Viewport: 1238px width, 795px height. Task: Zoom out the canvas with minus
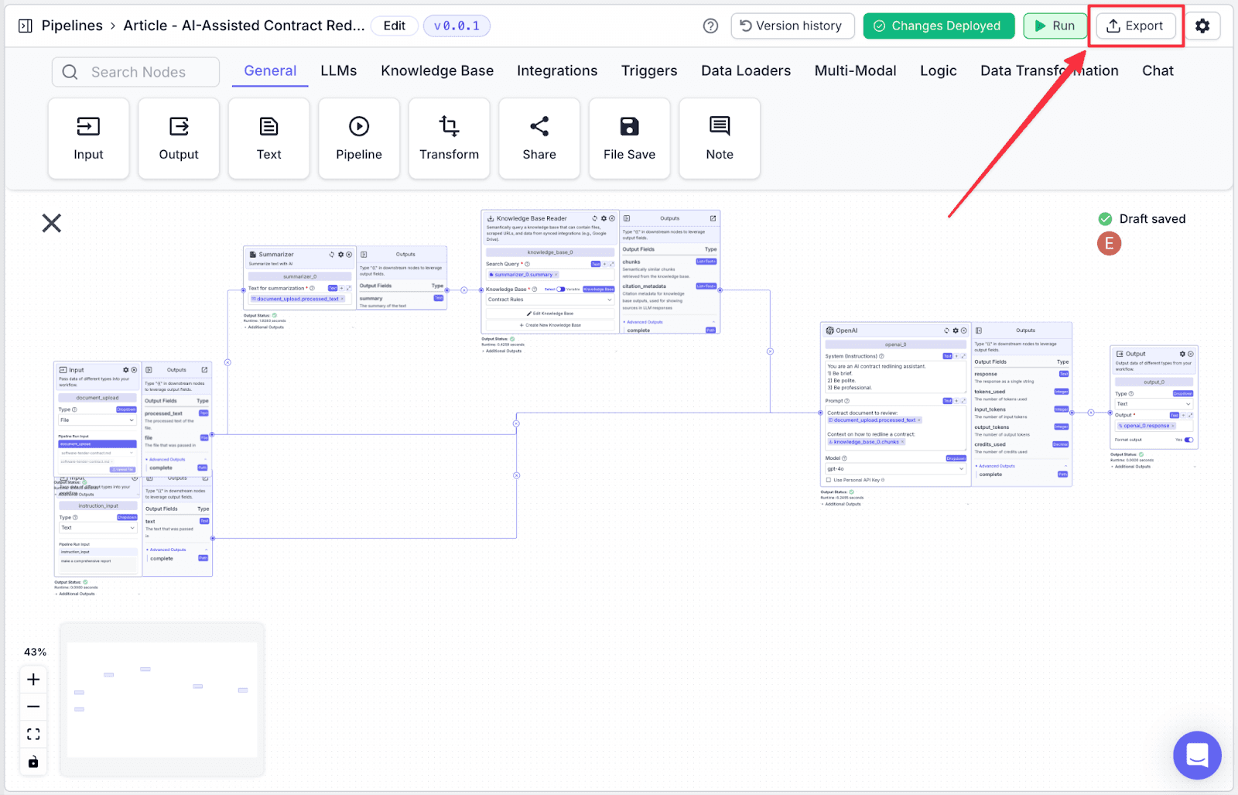pos(33,707)
